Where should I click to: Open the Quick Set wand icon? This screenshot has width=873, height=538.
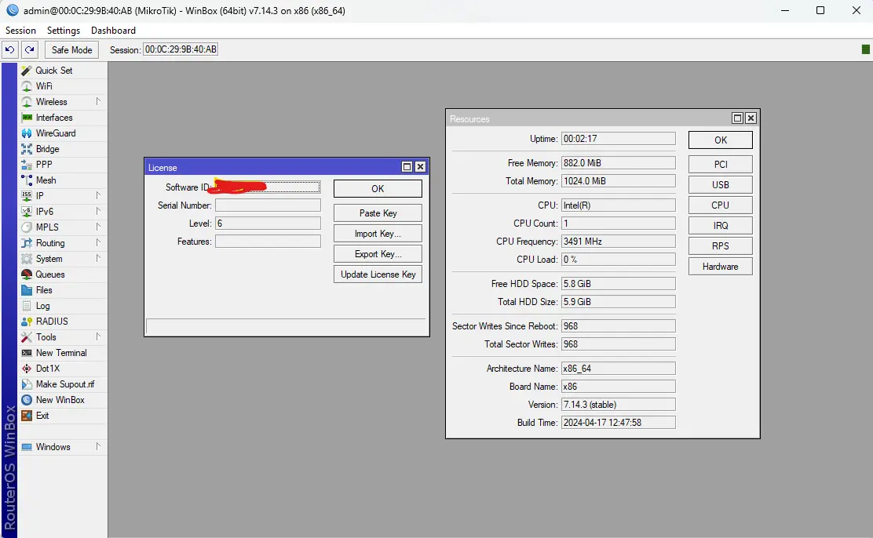click(x=27, y=71)
